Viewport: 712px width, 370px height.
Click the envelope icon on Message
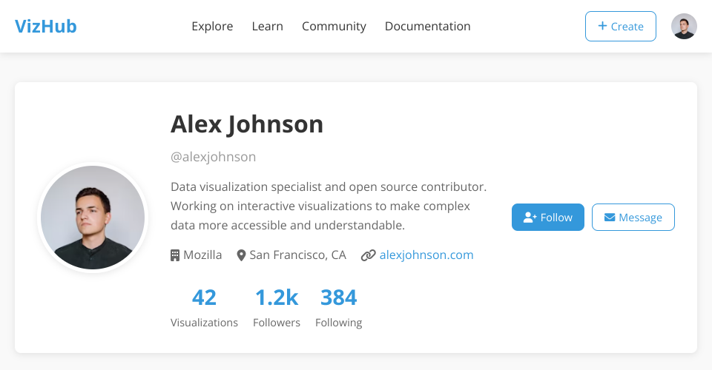click(x=610, y=218)
